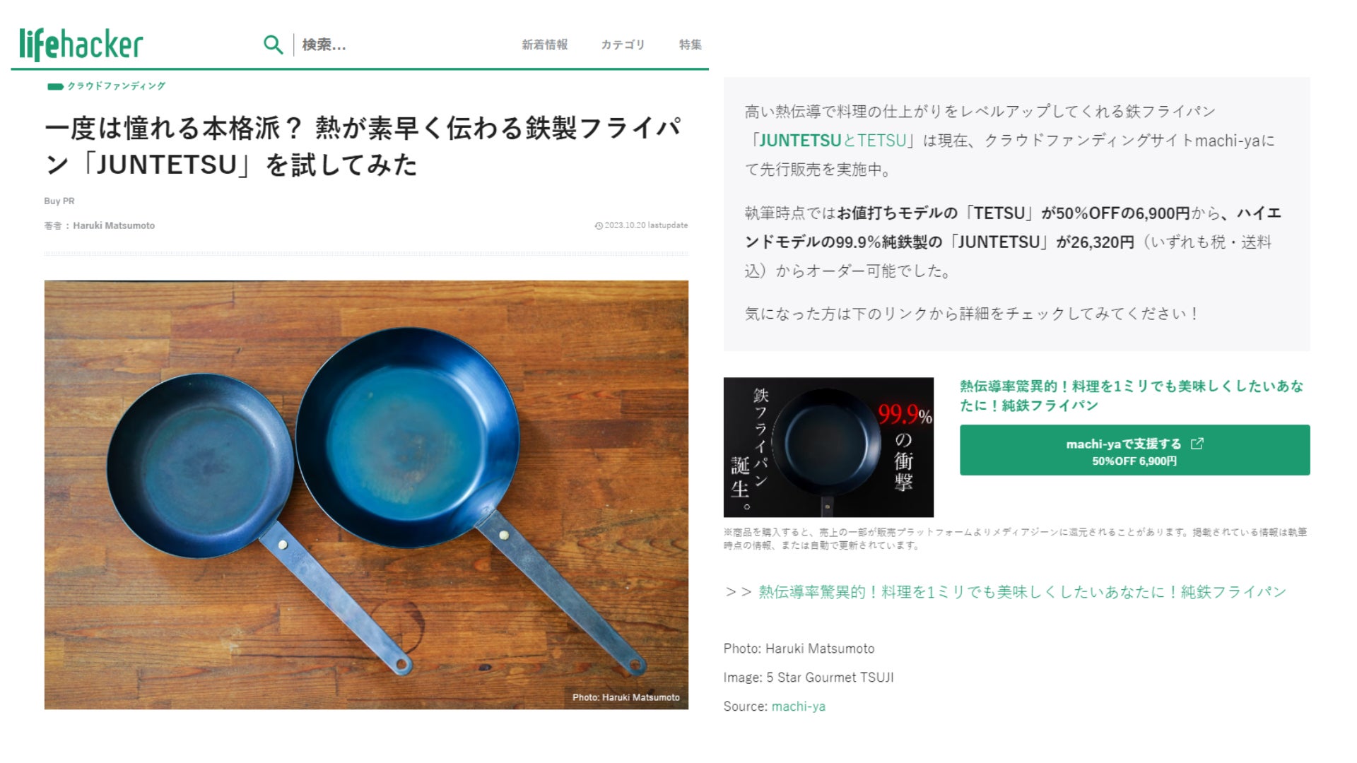
Task: Click the クラウドファンディング category link
Action: (x=116, y=86)
